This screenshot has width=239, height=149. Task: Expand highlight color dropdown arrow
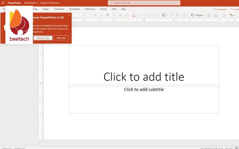coord(129,15)
